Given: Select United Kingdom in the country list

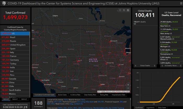Looking at the screenshot, I should [x=15, y=45].
